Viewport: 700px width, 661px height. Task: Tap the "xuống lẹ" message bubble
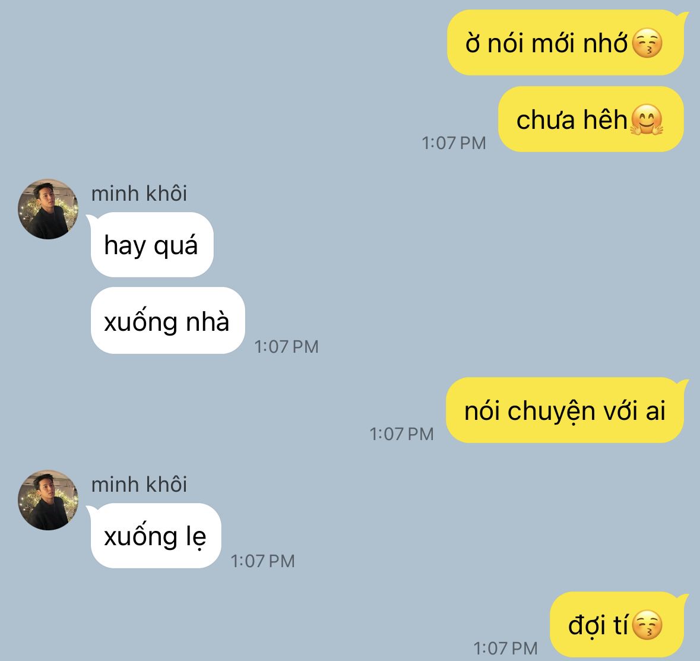pos(155,536)
